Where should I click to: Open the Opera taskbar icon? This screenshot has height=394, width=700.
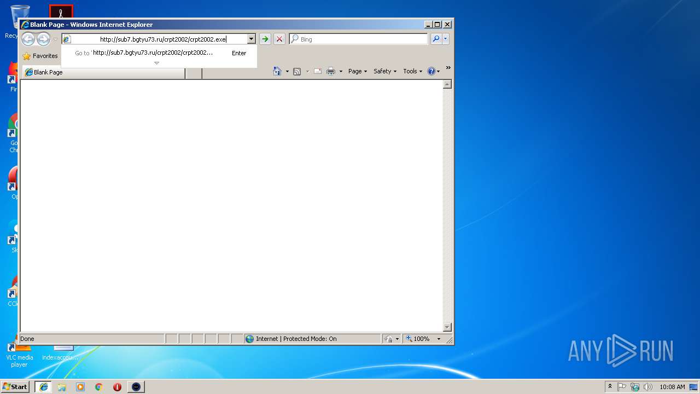[117, 387]
